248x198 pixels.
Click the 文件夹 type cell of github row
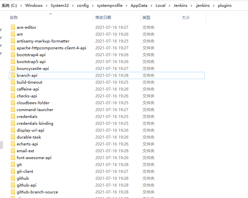[148, 178]
